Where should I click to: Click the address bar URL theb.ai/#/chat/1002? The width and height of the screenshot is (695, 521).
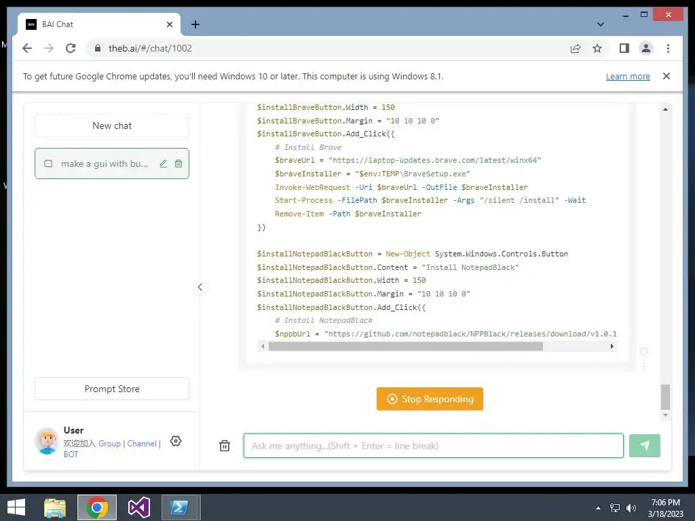coord(150,48)
